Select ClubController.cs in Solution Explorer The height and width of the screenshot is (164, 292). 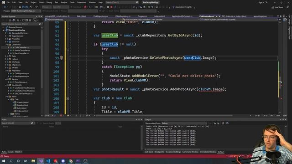(x=21, y=47)
